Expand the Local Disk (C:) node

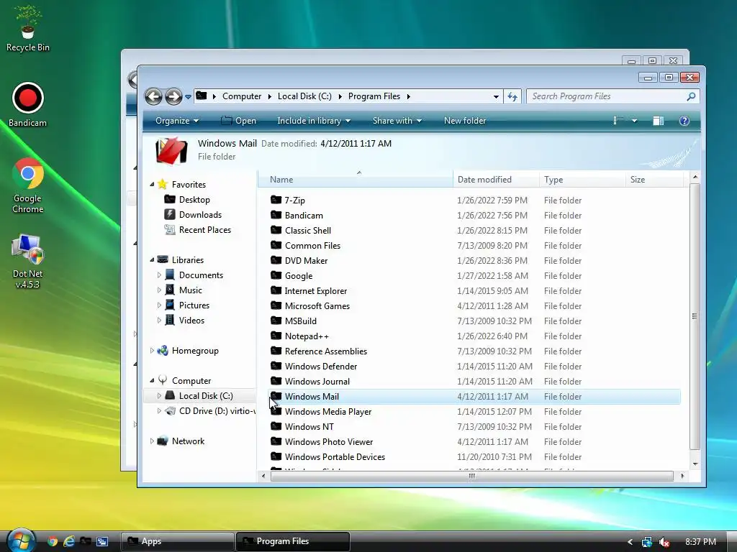pos(159,396)
